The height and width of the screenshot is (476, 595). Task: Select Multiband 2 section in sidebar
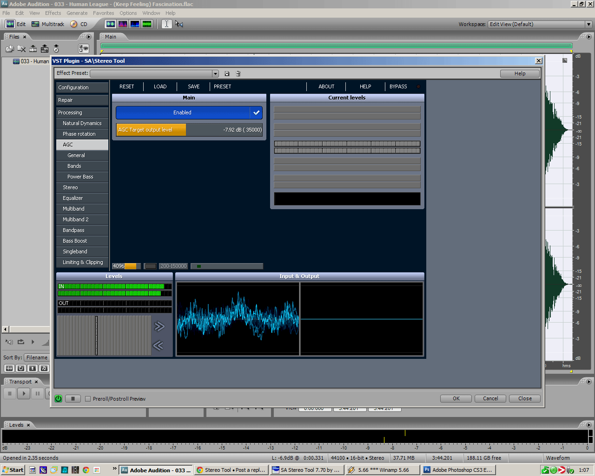82,219
